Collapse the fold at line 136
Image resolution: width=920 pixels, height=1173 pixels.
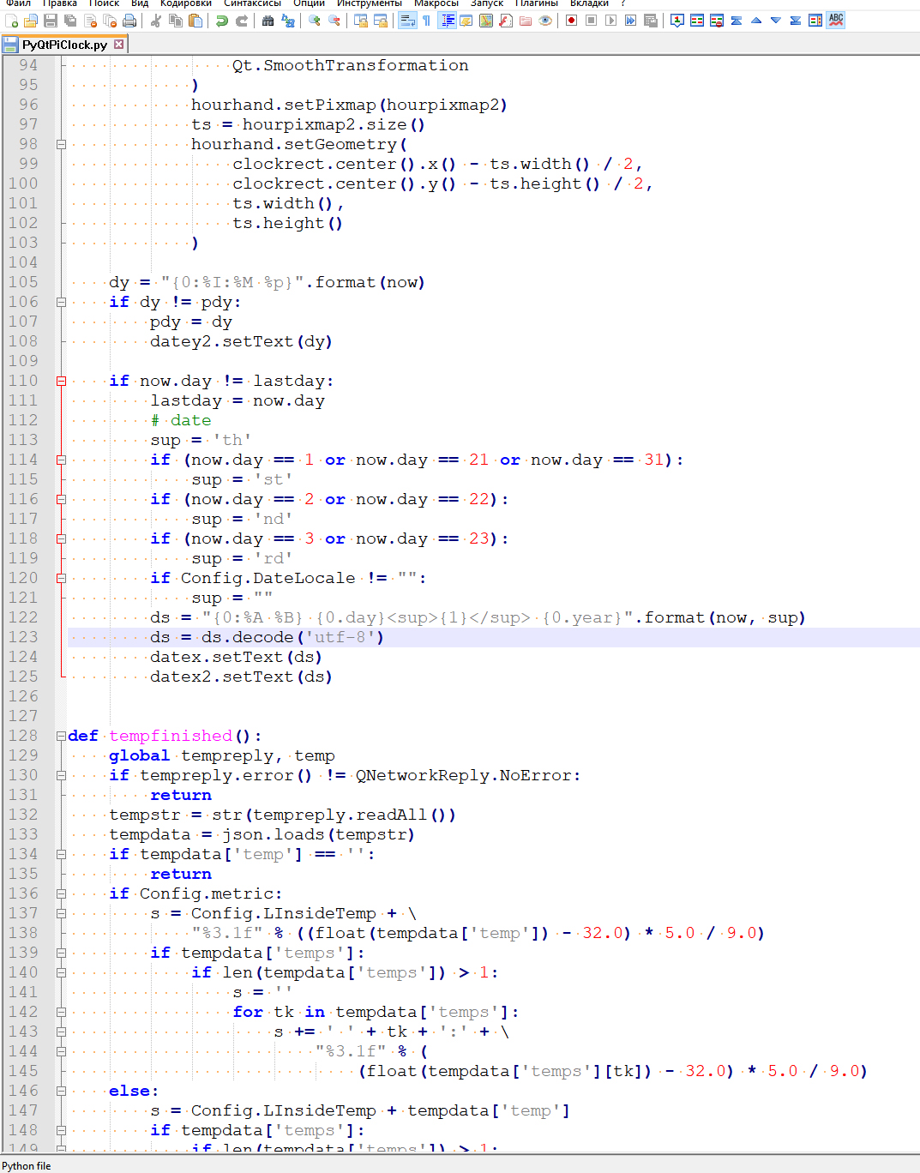(x=61, y=893)
